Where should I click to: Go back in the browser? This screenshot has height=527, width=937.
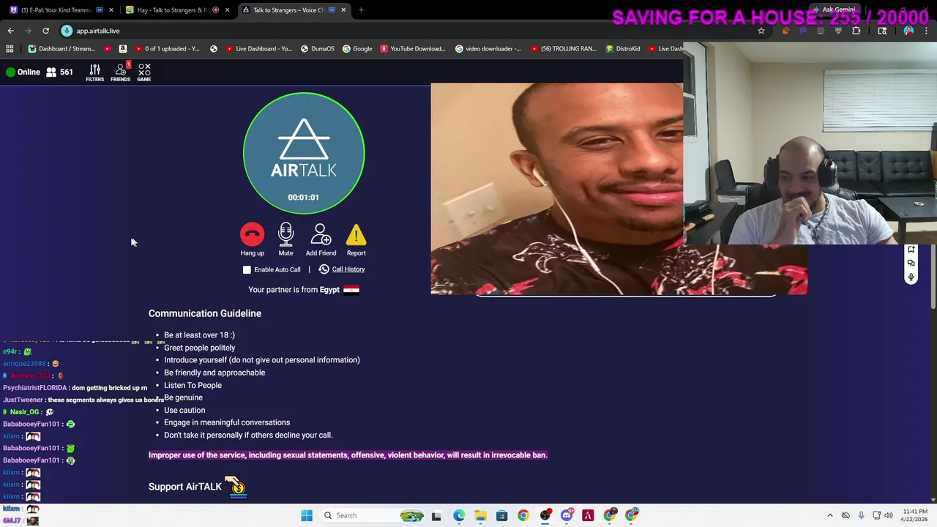pos(10,31)
